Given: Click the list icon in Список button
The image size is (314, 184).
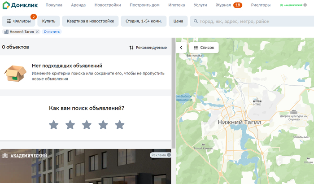Looking at the screenshot, I should click(196, 48).
